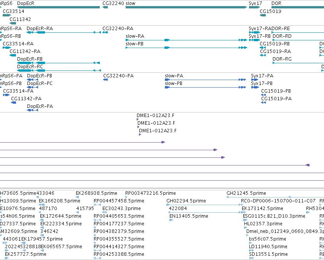Click protein CG11342-PA
Viewport: 324px width, 260px height.
click(x=14, y=103)
